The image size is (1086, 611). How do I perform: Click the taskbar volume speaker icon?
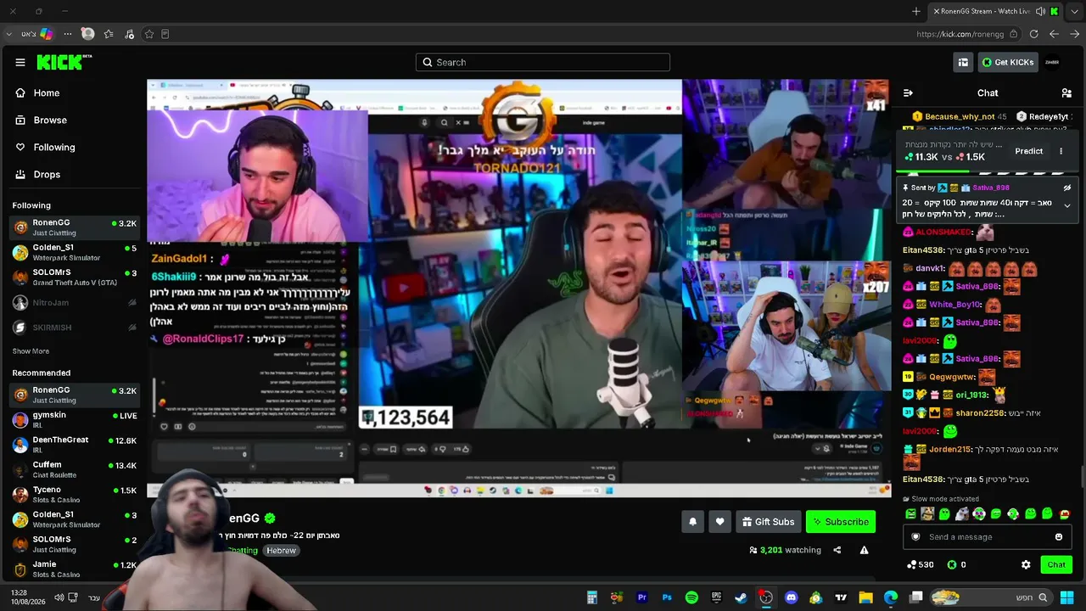[x=59, y=598]
